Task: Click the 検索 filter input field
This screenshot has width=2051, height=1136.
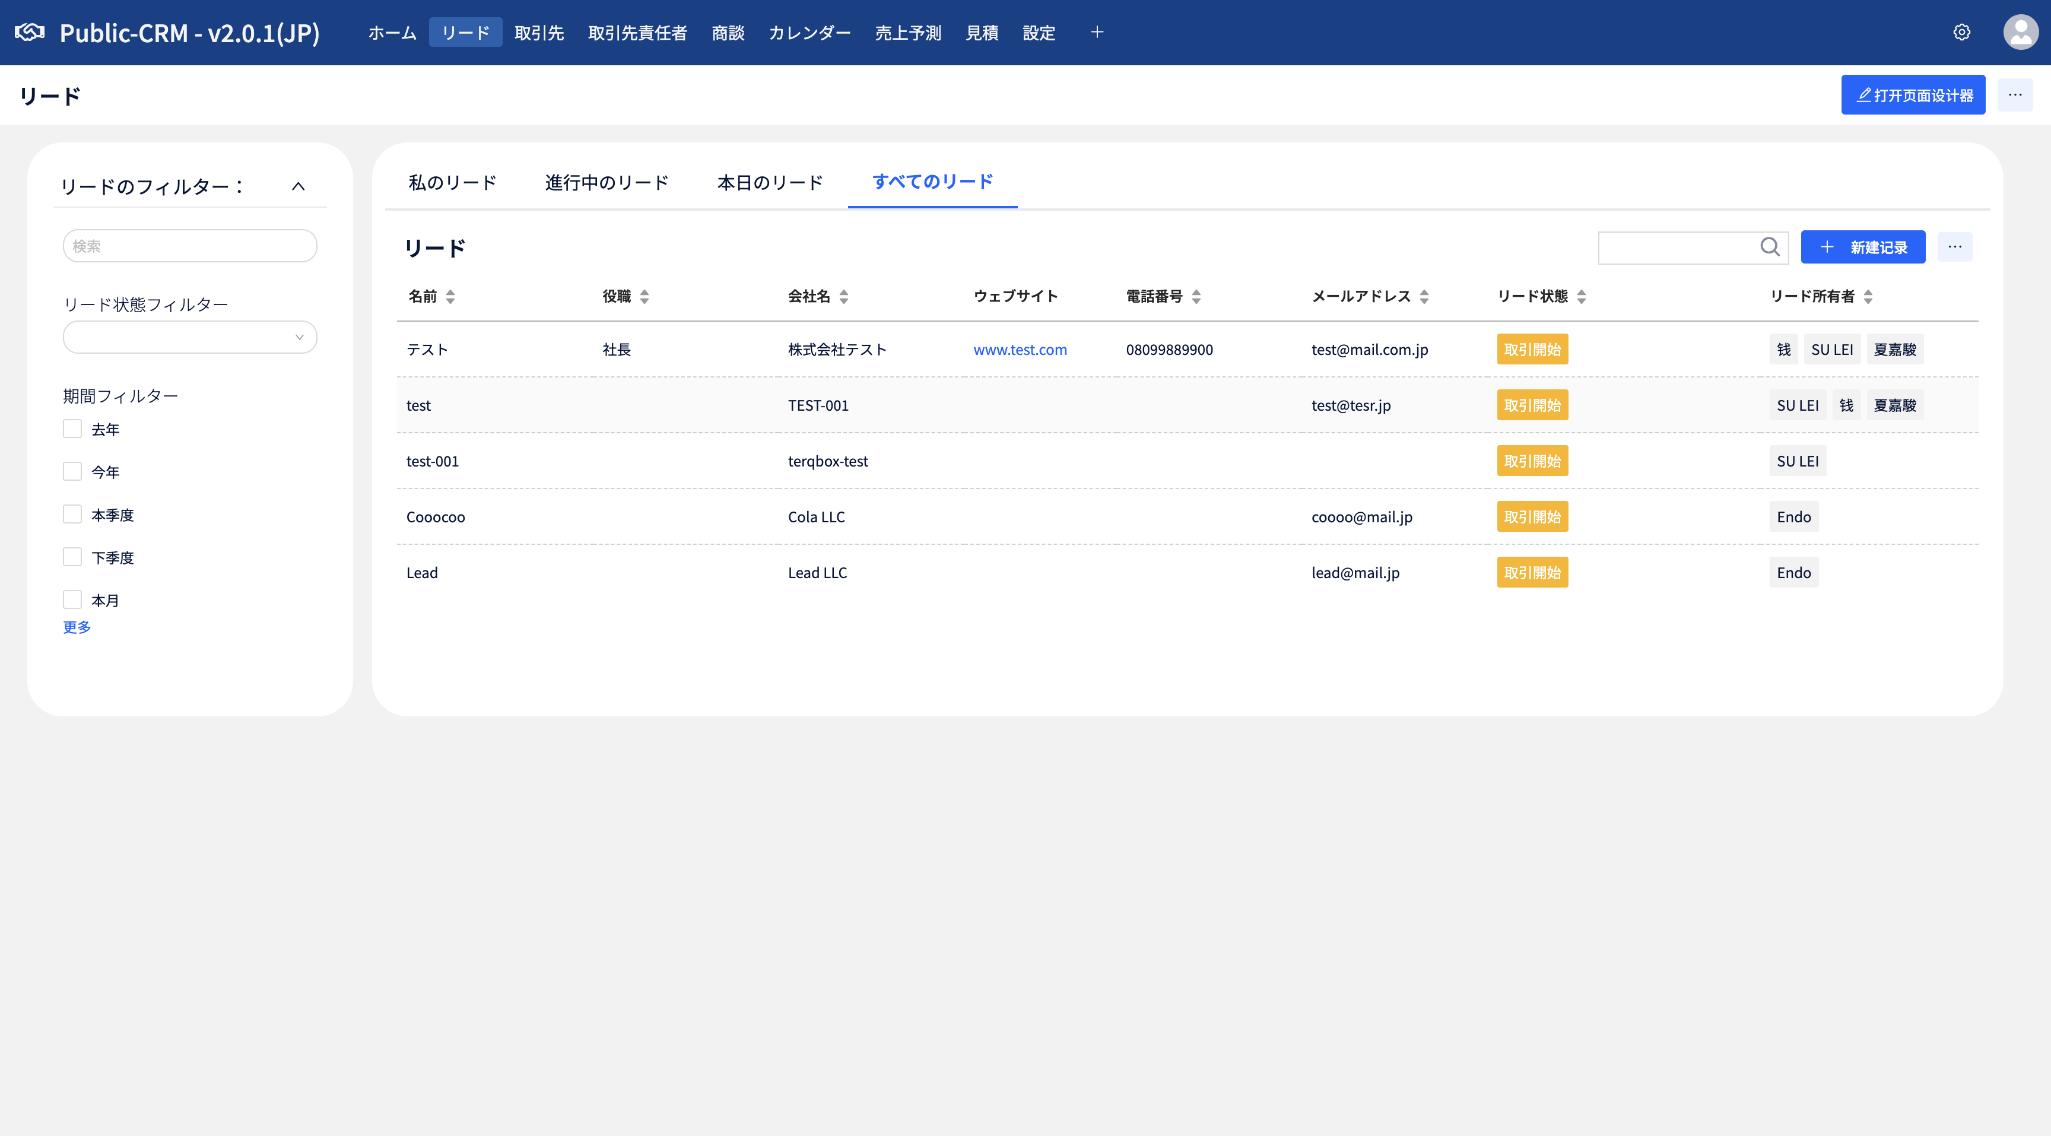Action: pyautogui.click(x=189, y=246)
